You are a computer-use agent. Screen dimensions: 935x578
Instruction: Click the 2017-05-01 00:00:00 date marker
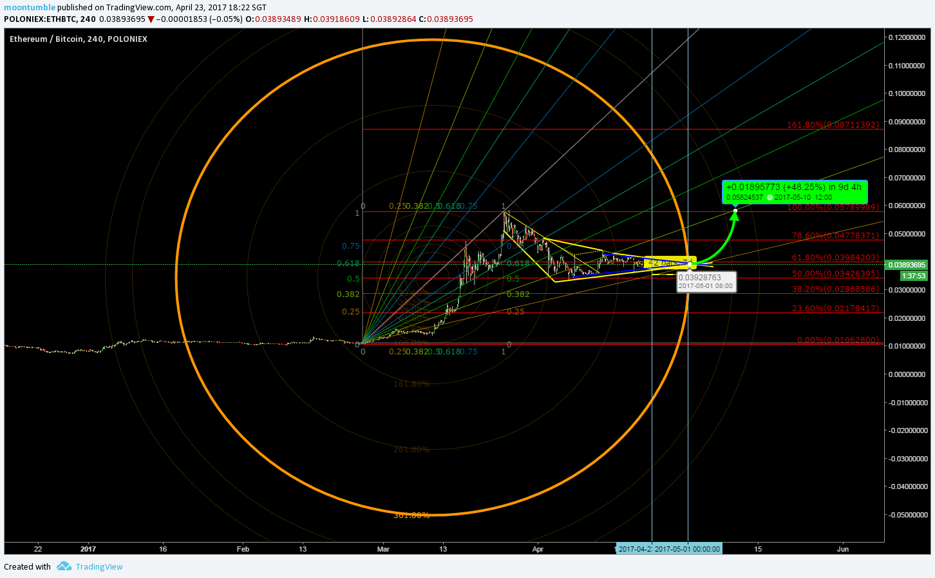tap(687, 549)
